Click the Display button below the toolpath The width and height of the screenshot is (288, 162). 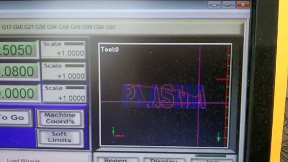click(164, 160)
